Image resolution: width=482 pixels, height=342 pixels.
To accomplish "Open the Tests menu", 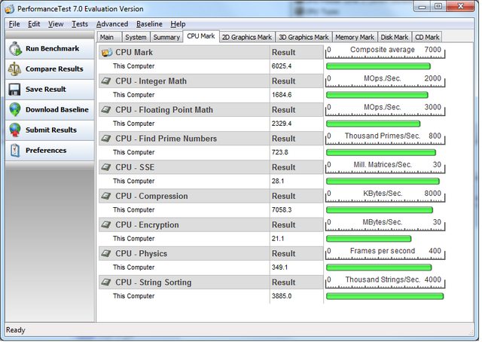I will tap(80, 24).
